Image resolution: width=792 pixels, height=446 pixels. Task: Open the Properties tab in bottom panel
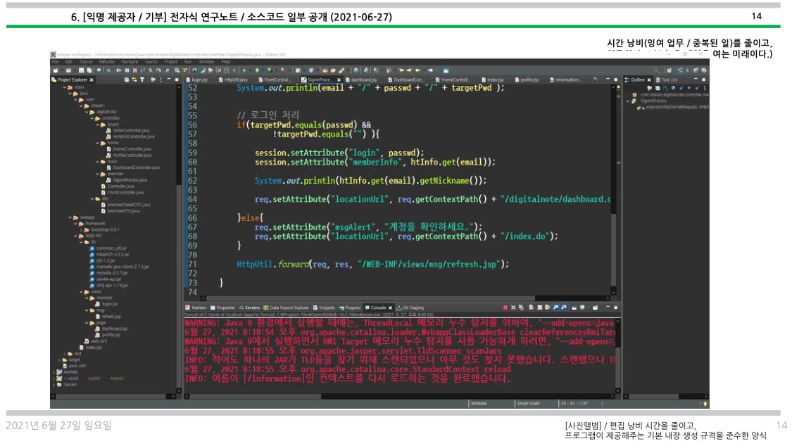tap(222, 307)
